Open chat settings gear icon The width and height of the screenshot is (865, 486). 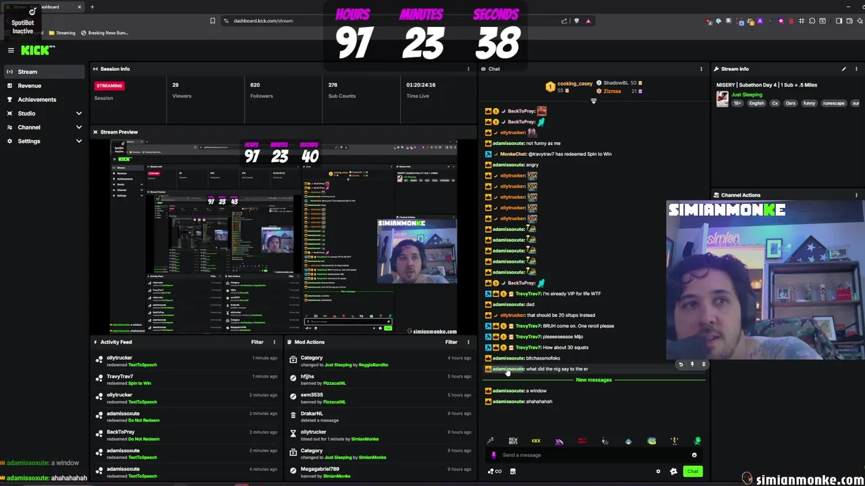click(x=658, y=472)
